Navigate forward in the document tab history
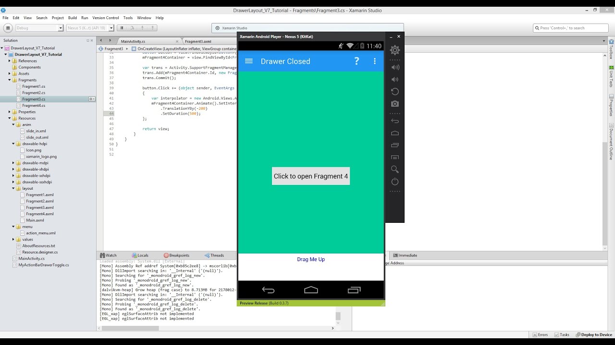 [x=110, y=41]
